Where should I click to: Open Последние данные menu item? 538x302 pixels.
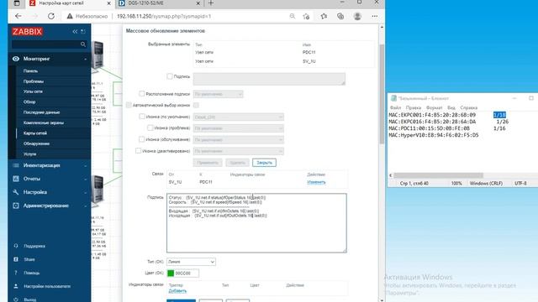41,112
